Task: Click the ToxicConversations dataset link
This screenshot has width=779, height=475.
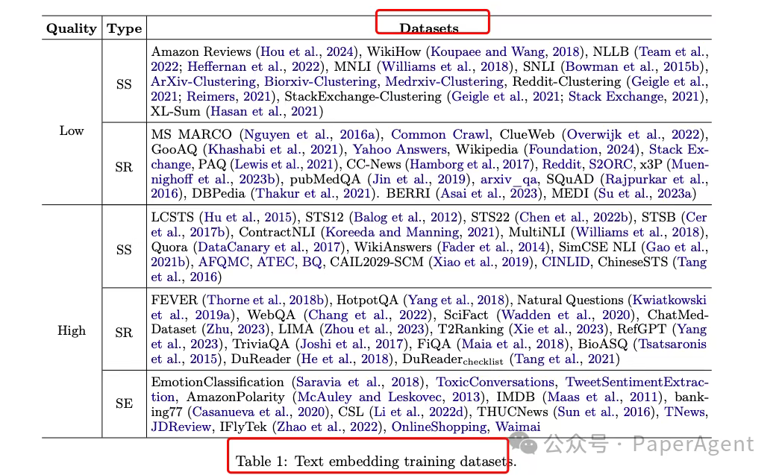Action: pos(495,383)
